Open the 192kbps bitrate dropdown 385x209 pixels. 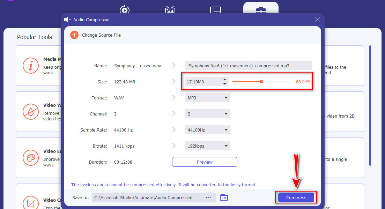[x=207, y=146]
